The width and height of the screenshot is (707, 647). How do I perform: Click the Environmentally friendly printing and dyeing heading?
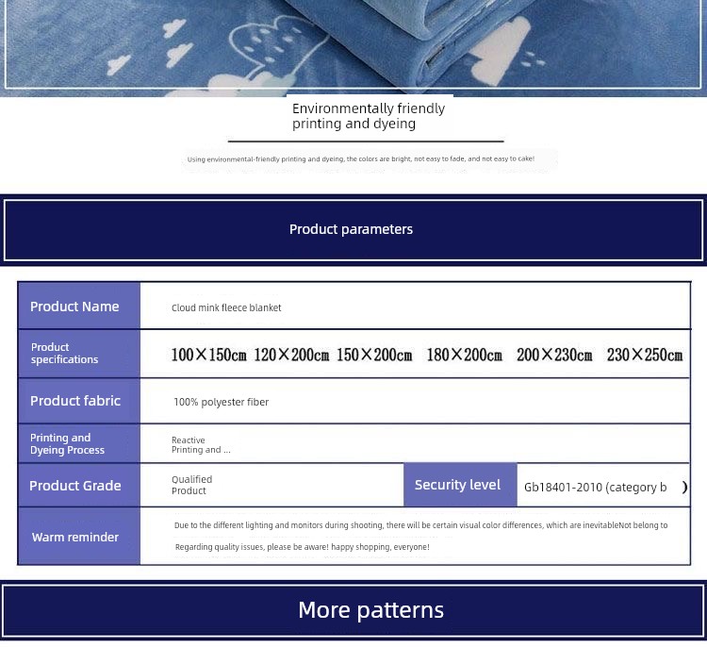(369, 116)
